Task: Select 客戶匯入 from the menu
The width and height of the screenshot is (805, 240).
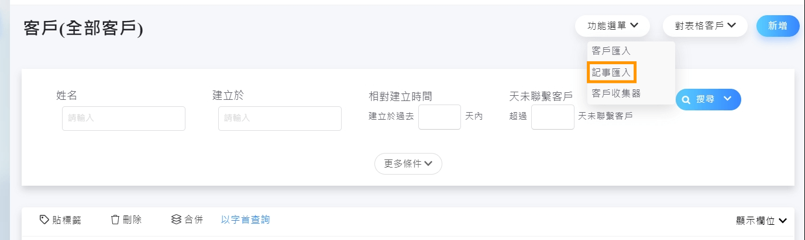Action: point(611,51)
